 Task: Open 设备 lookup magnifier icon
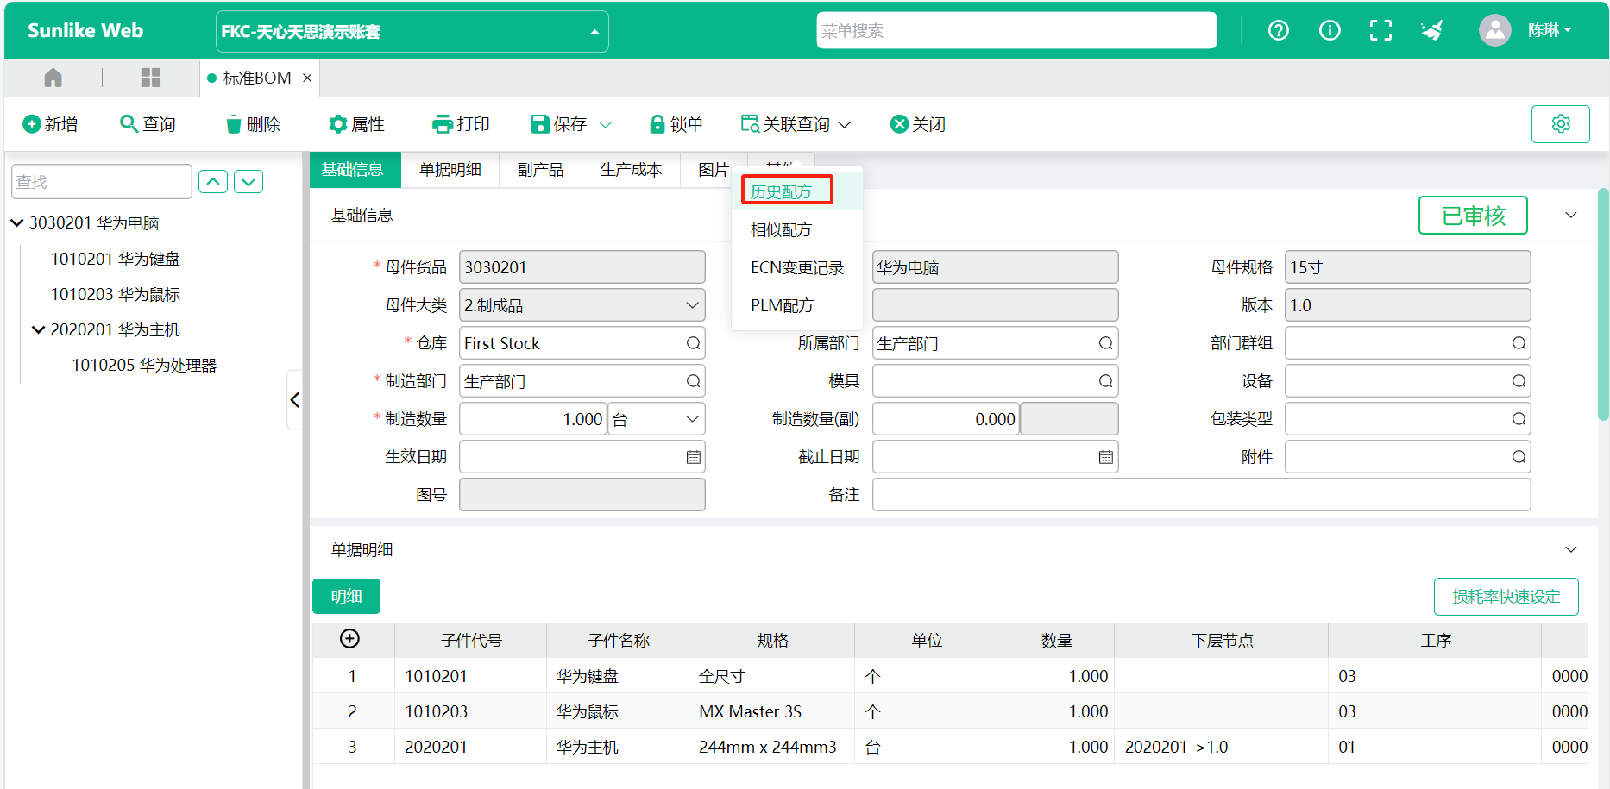click(x=1519, y=381)
